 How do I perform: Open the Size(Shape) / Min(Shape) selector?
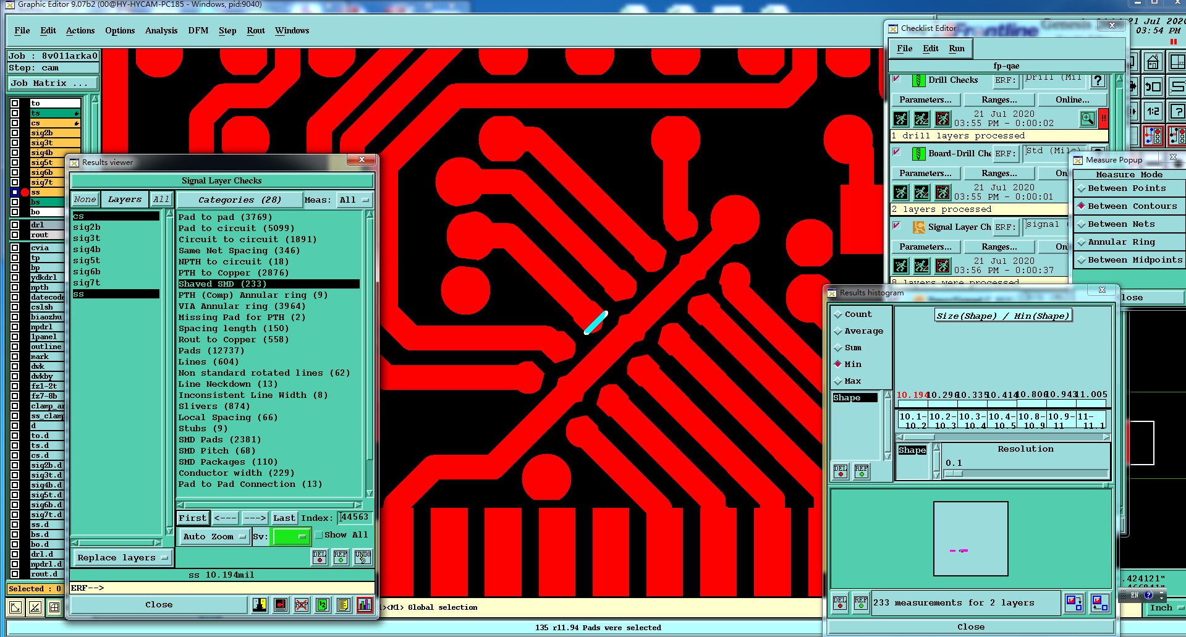click(x=1002, y=316)
